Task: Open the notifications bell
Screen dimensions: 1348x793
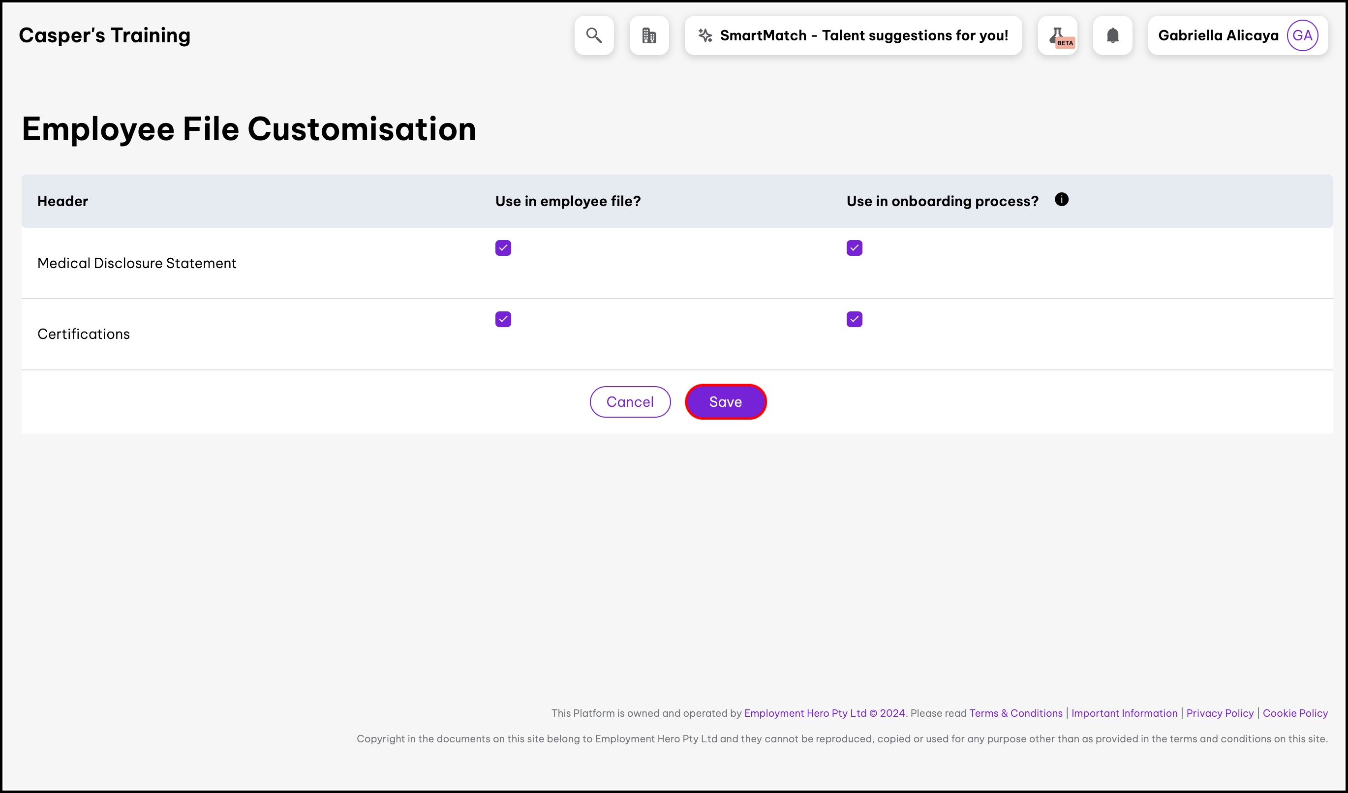Action: (x=1112, y=35)
